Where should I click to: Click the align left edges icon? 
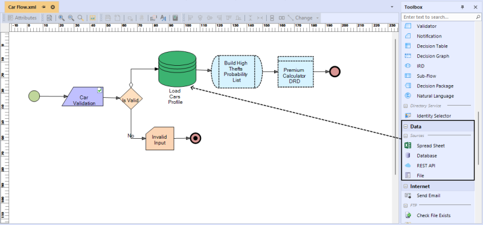coord(191,18)
